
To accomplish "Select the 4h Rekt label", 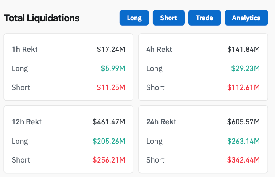I will point(159,49).
